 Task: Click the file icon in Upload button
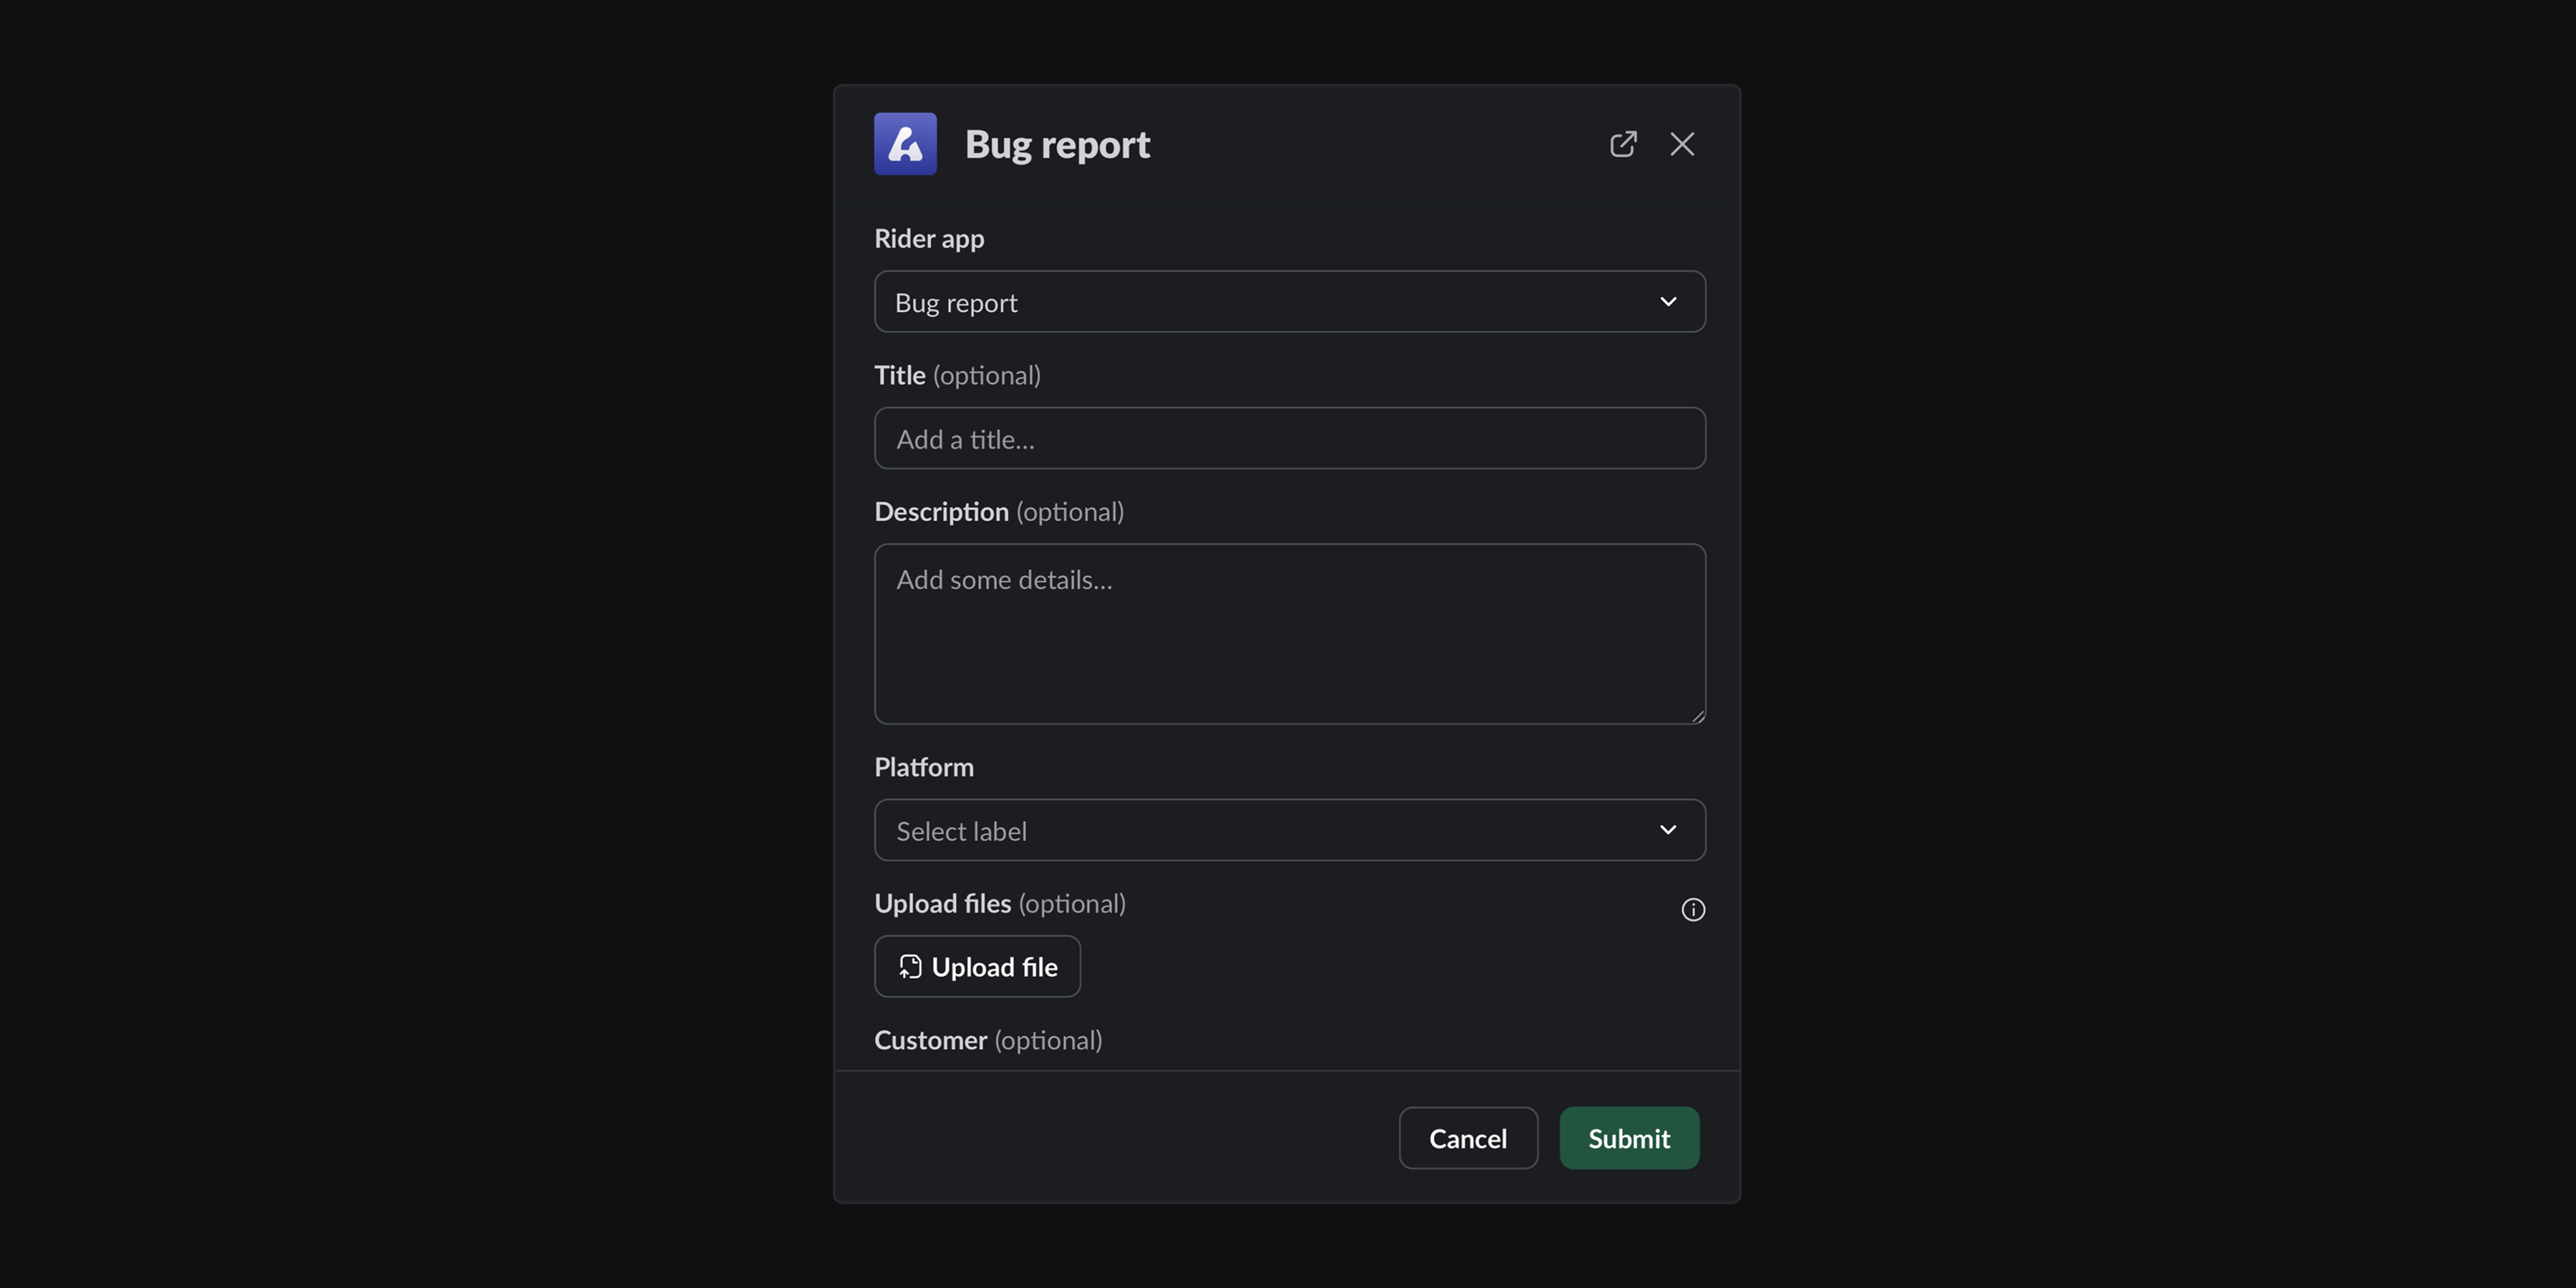909,967
